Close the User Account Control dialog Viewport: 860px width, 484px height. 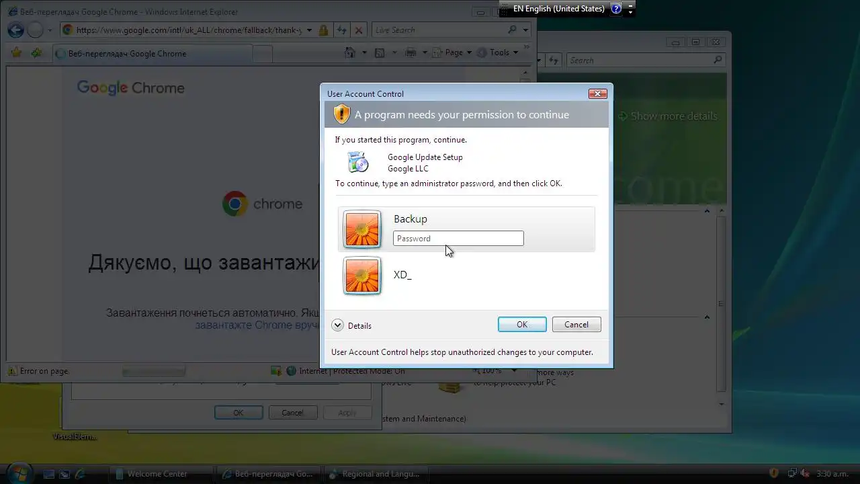pyautogui.click(x=597, y=93)
